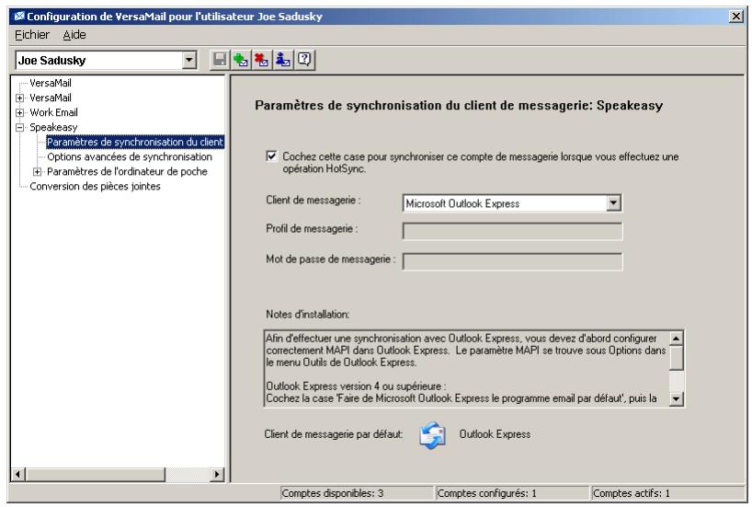Open the Joe Sadusky user dropdown

(189, 60)
